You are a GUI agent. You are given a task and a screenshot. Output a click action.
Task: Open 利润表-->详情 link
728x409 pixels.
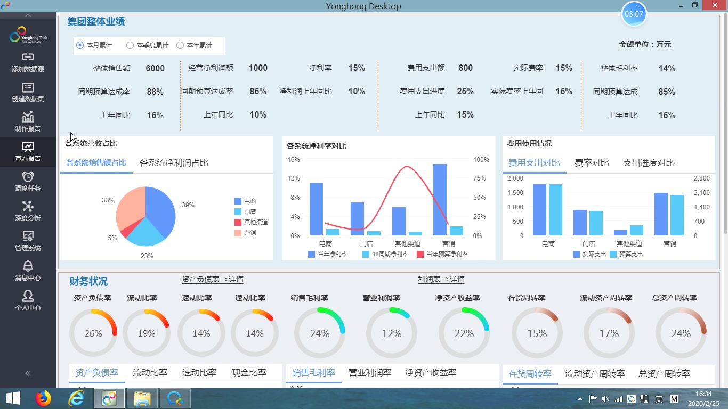point(441,280)
